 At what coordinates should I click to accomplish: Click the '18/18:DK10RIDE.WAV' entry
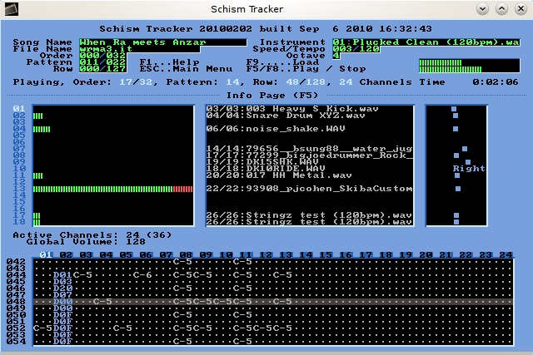[x=266, y=169]
